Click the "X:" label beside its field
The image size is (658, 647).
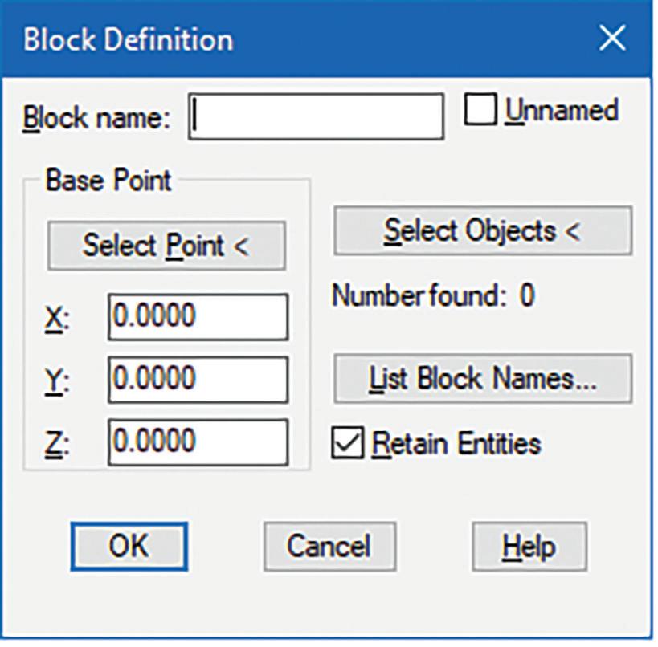[x=56, y=319]
